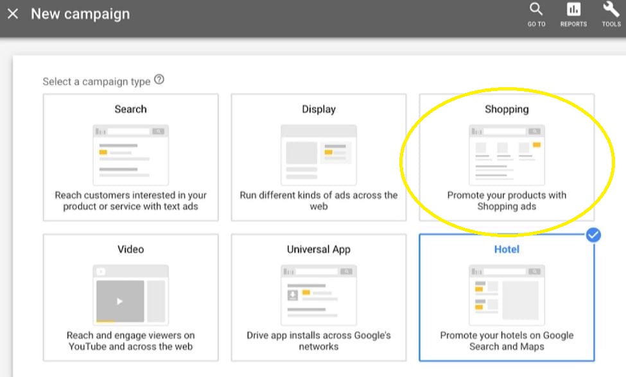
Task: Click 'Promote your hotels on Google Search' text
Action: (507, 340)
